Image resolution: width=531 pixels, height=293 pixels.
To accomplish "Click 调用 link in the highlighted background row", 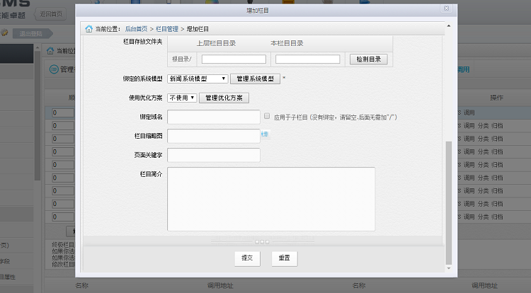I will coord(469,113).
